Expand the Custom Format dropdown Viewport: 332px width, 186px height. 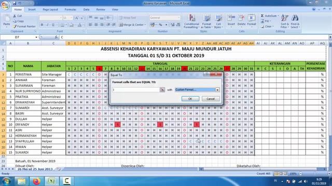[217, 90]
